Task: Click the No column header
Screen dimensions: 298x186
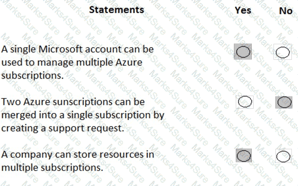Action: tap(286, 11)
